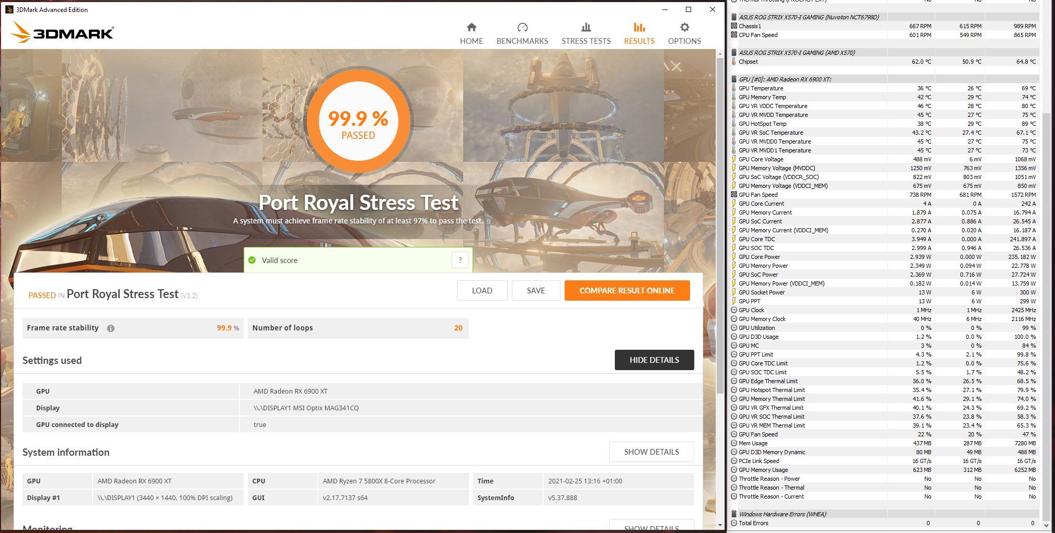
Task: Select the GPU [#0]: AMD Radeon RX 6900 XT header
Action: click(x=884, y=79)
